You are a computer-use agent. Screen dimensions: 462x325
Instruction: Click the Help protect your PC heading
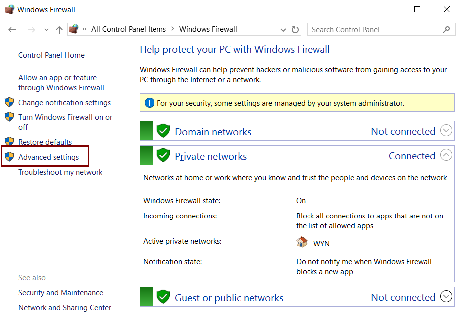pyautogui.click(x=235, y=49)
